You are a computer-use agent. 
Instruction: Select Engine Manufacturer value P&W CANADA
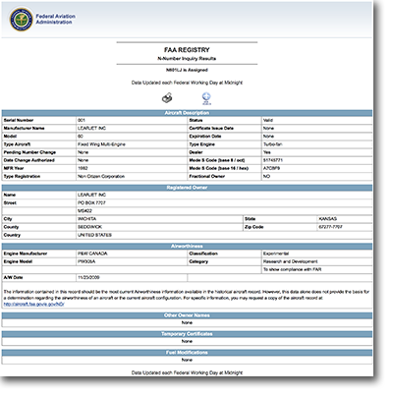tap(92, 254)
